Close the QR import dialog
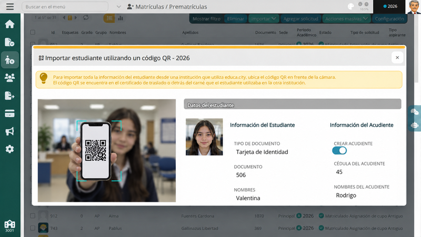Image resolution: width=421 pixels, height=237 pixels. tap(397, 58)
